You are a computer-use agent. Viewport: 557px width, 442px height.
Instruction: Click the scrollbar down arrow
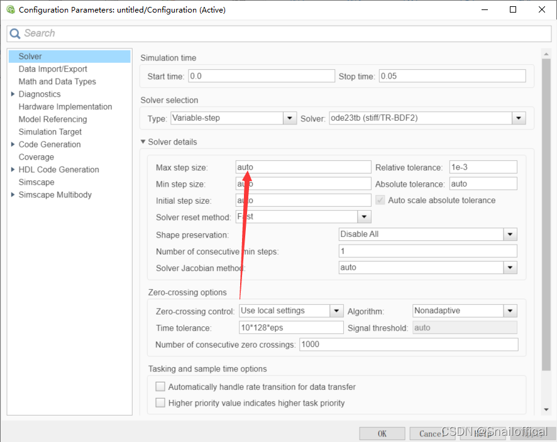546,410
